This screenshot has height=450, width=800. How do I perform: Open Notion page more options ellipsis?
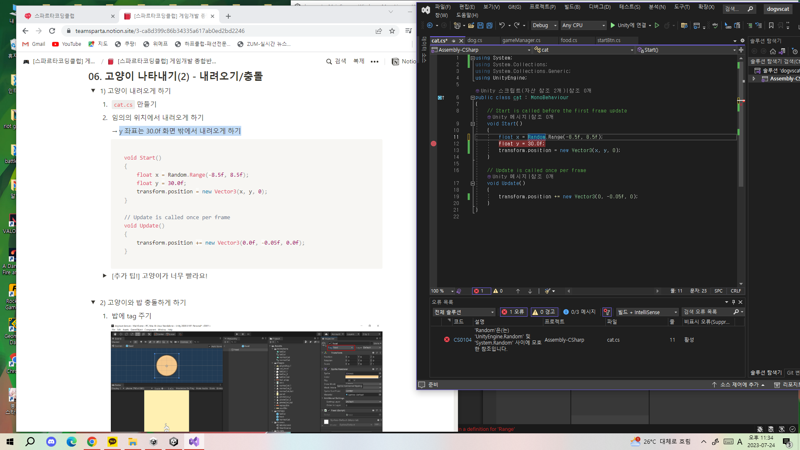click(375, 61)
